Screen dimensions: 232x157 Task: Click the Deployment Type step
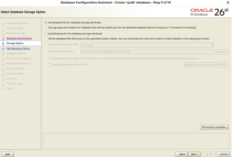16,33
